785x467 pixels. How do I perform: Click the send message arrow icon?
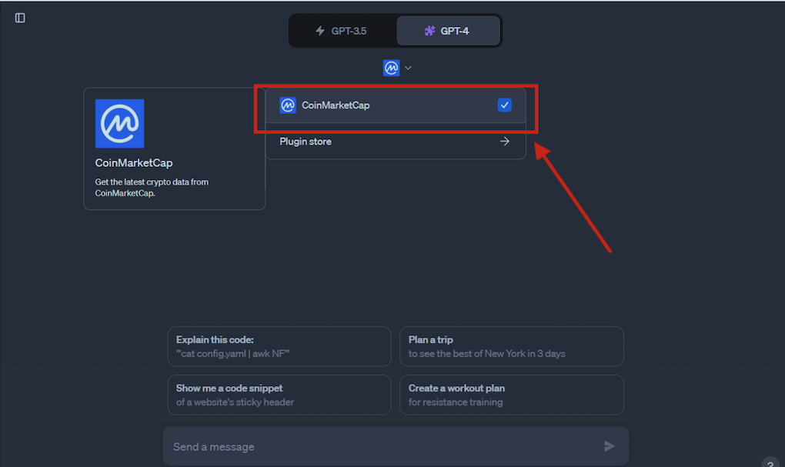(609, 446)
